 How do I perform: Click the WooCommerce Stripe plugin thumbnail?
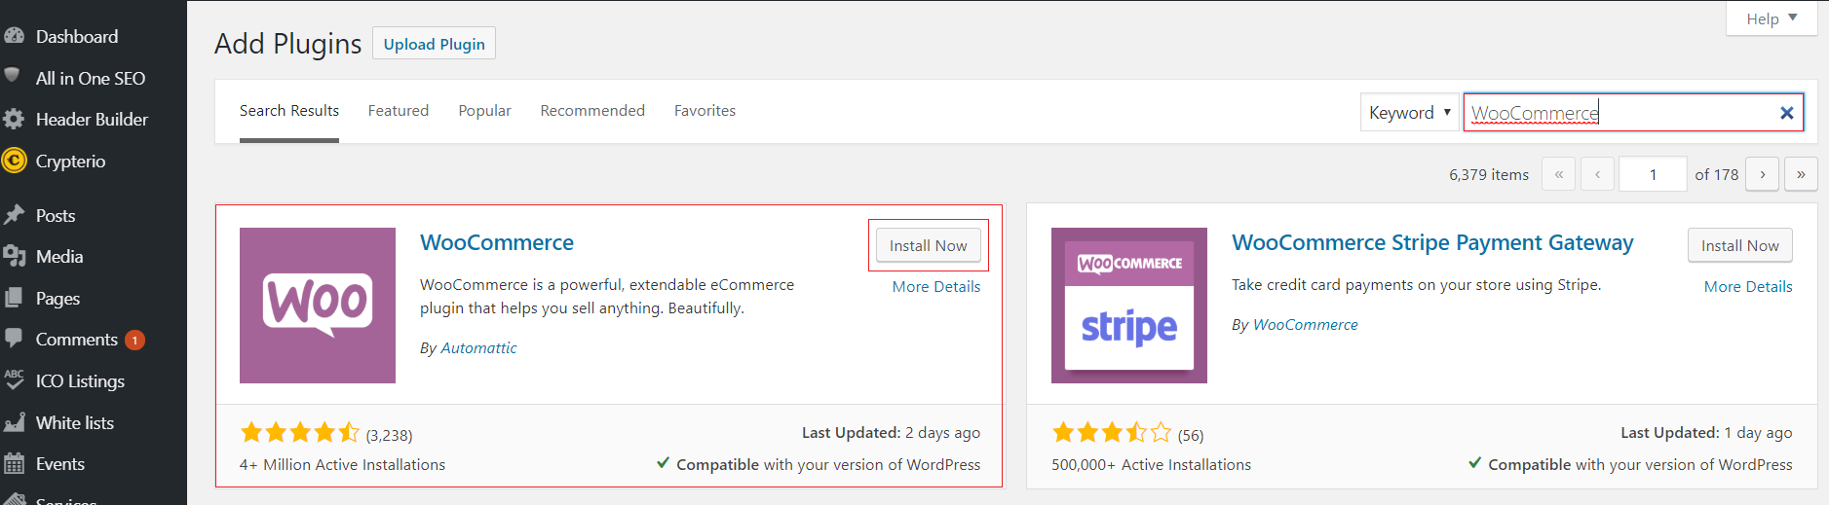(1129, 306)
